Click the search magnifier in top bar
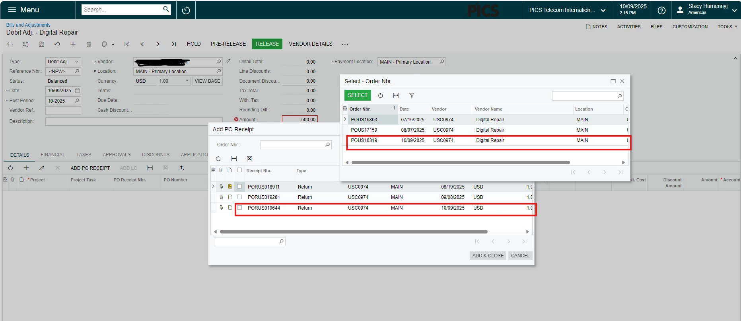Image resolution: width=741 pixels, height=321 pixels. [x=166, y=9]
